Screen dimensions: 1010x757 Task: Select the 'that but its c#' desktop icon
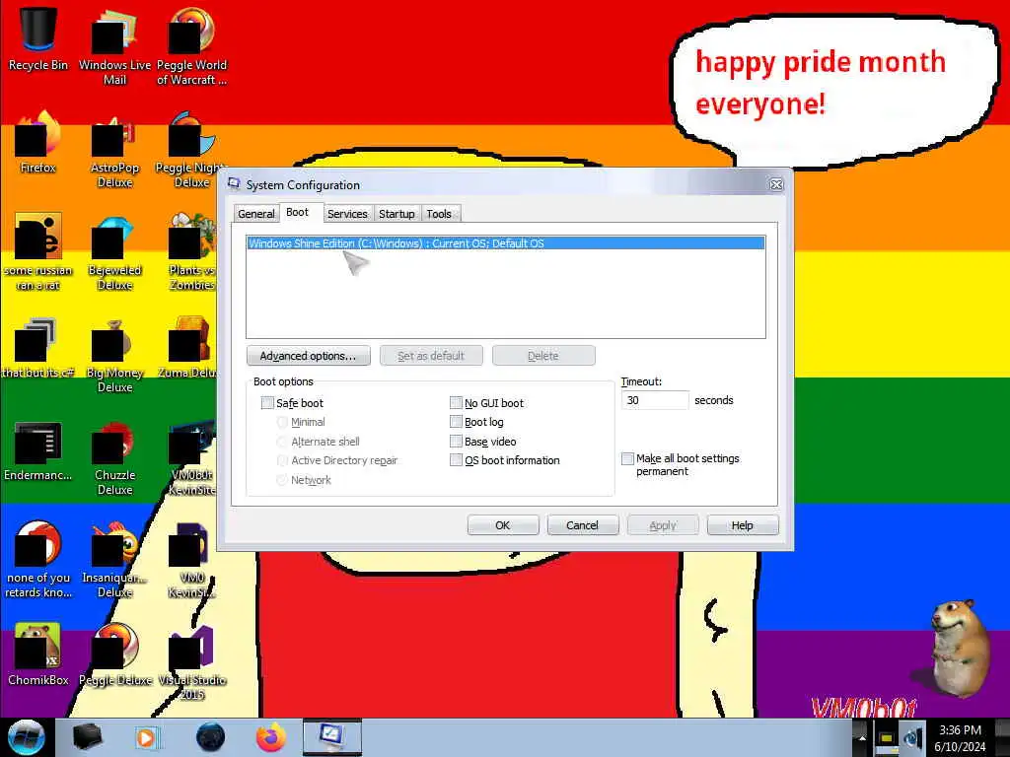click(38, 348)
